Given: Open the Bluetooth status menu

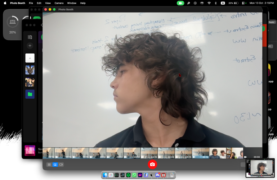Looking at the screenshot, I should [x=215, y=3].
